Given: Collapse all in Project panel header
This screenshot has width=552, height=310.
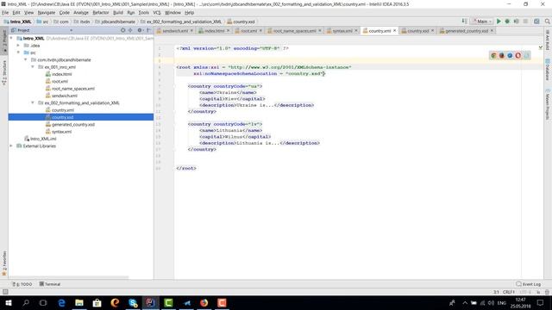Looking at the screenshot, I should (130, 30).
